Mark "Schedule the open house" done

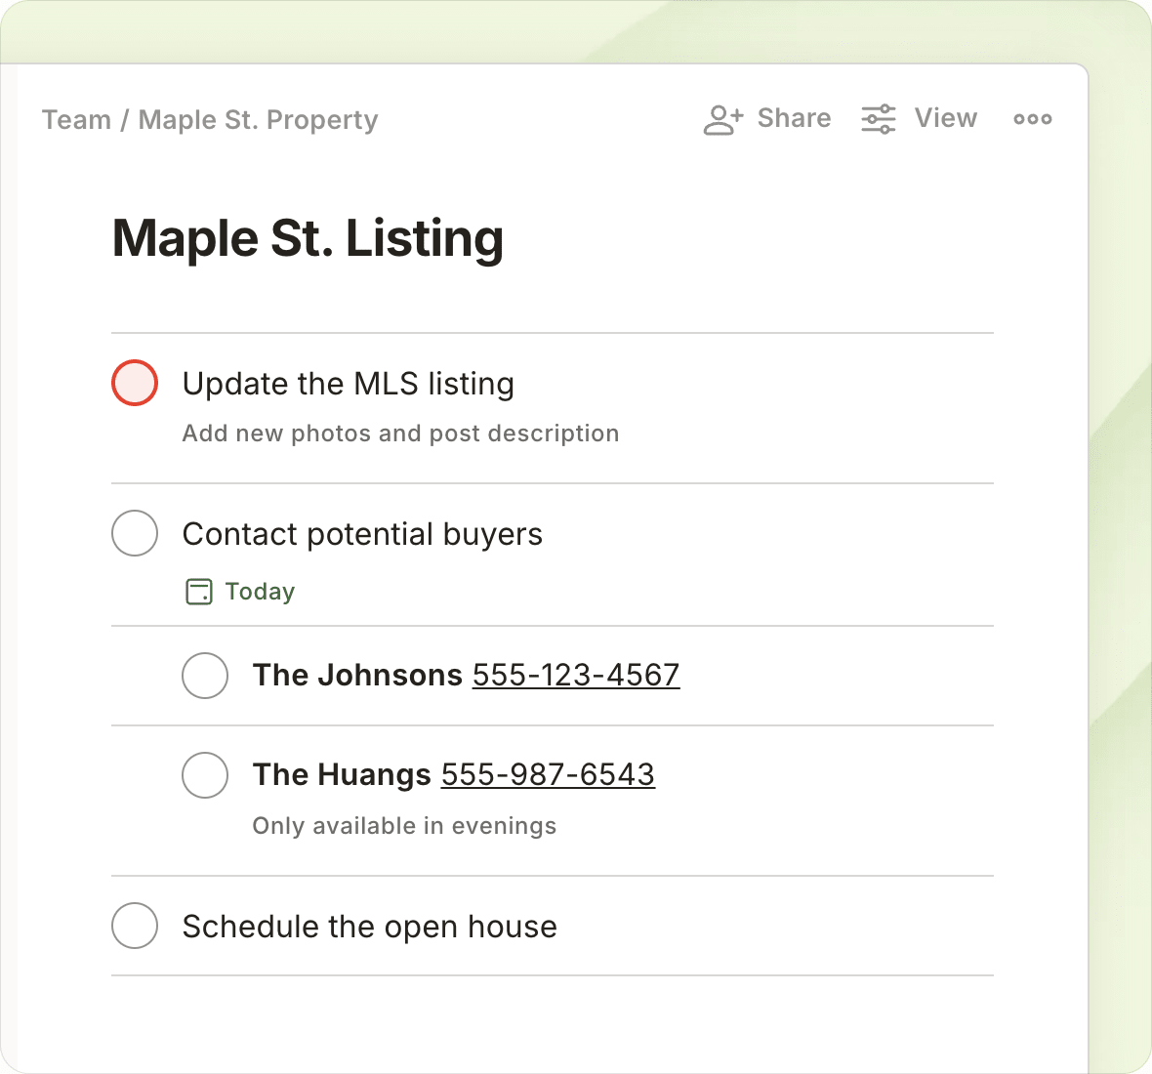(x=135, y=926)
